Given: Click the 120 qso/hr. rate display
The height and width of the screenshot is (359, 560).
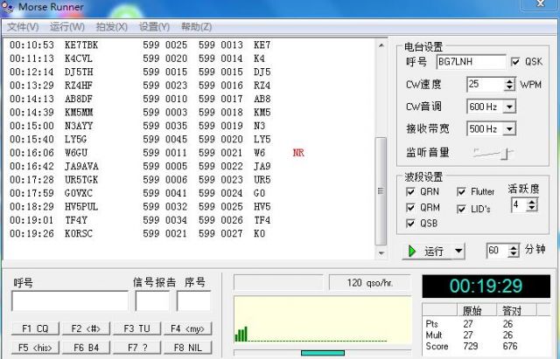Looking at the screenshot, I should pyautogui.click(x=369, y=283).
